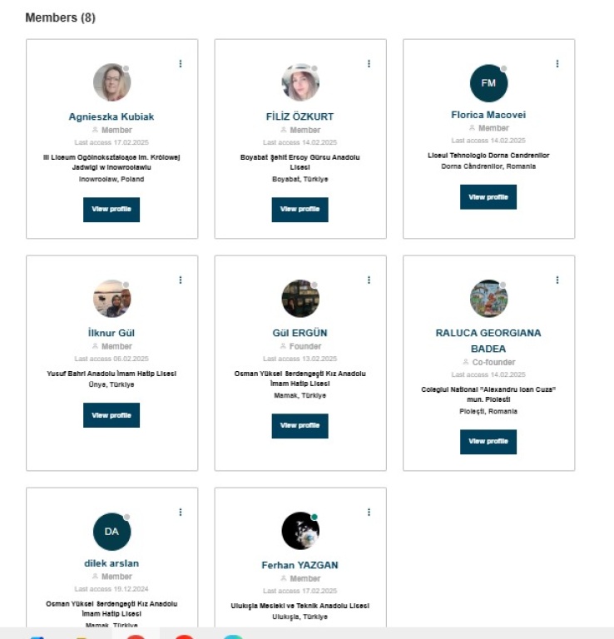
Task: Open the three-dot menu for İlknur Gül
Action: pyautogui.click(x=181, y=280)
